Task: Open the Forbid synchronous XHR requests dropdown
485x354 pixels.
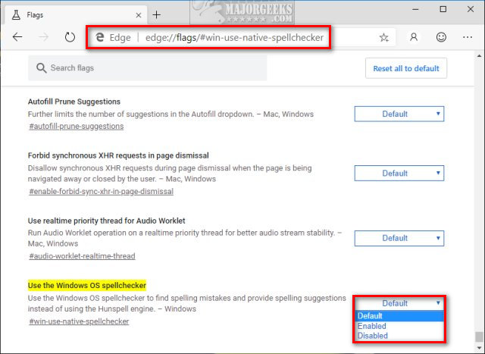Action: (399, 174)
